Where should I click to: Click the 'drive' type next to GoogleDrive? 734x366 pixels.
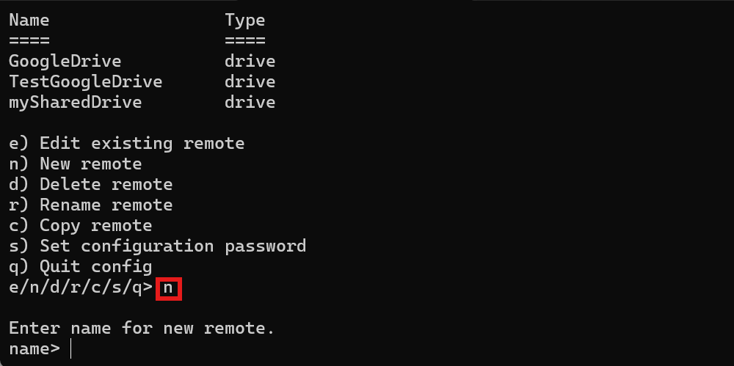[250, 62]
